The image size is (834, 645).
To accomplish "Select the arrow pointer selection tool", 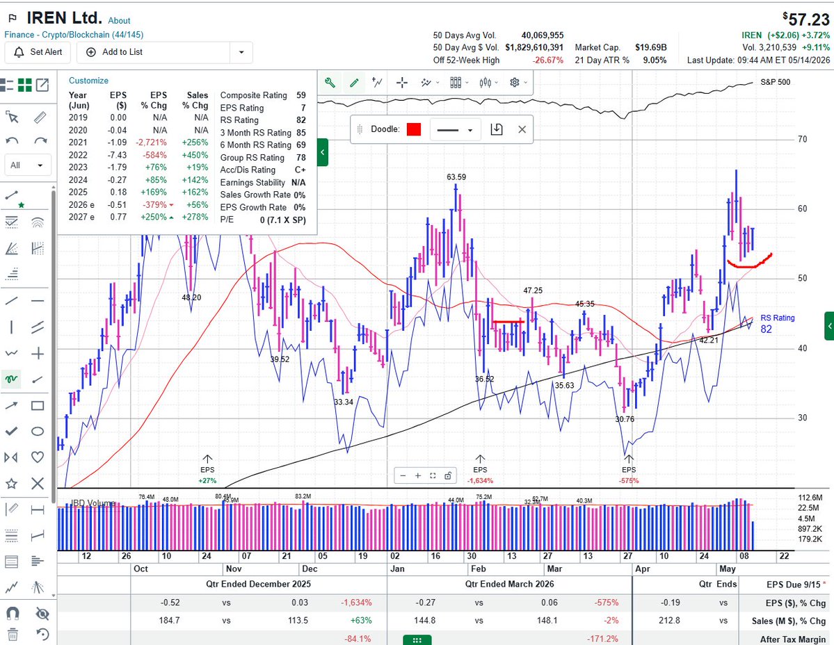I will point(12,117).
